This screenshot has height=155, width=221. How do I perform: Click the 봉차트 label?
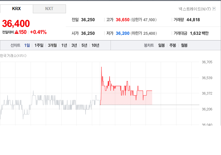click(149, 45)
